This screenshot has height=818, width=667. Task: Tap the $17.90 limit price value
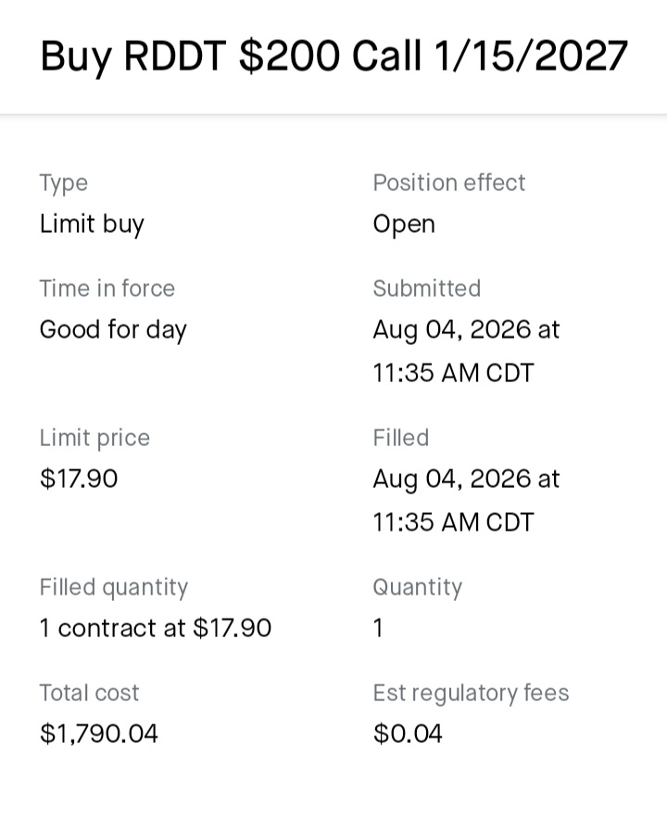pos(79,479)
